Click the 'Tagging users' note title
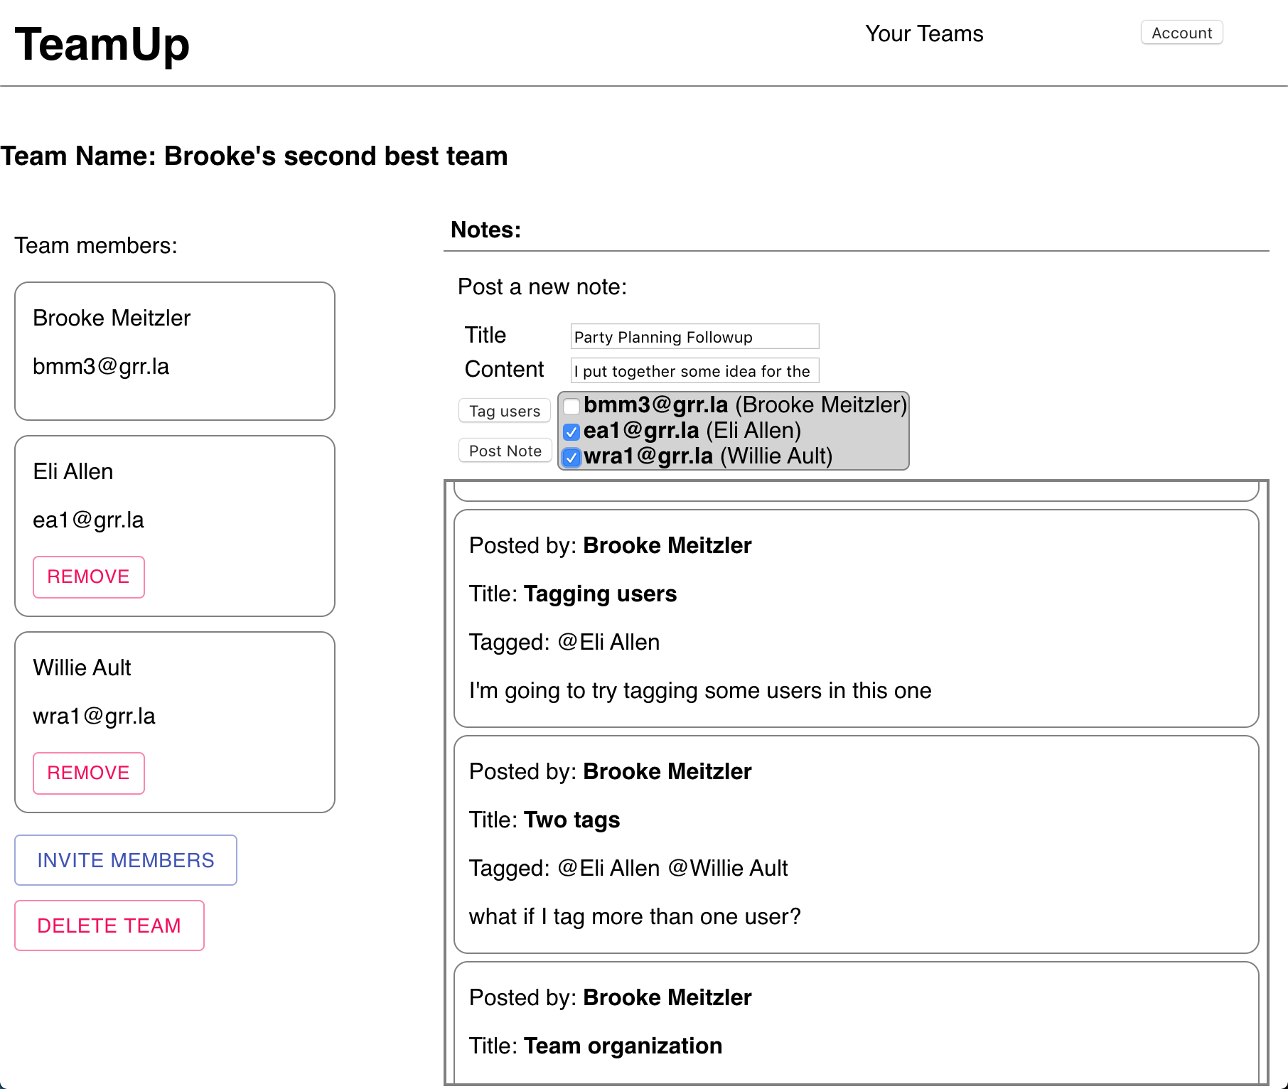This screenshot has height=1089, width=1288. pos(600,594)
